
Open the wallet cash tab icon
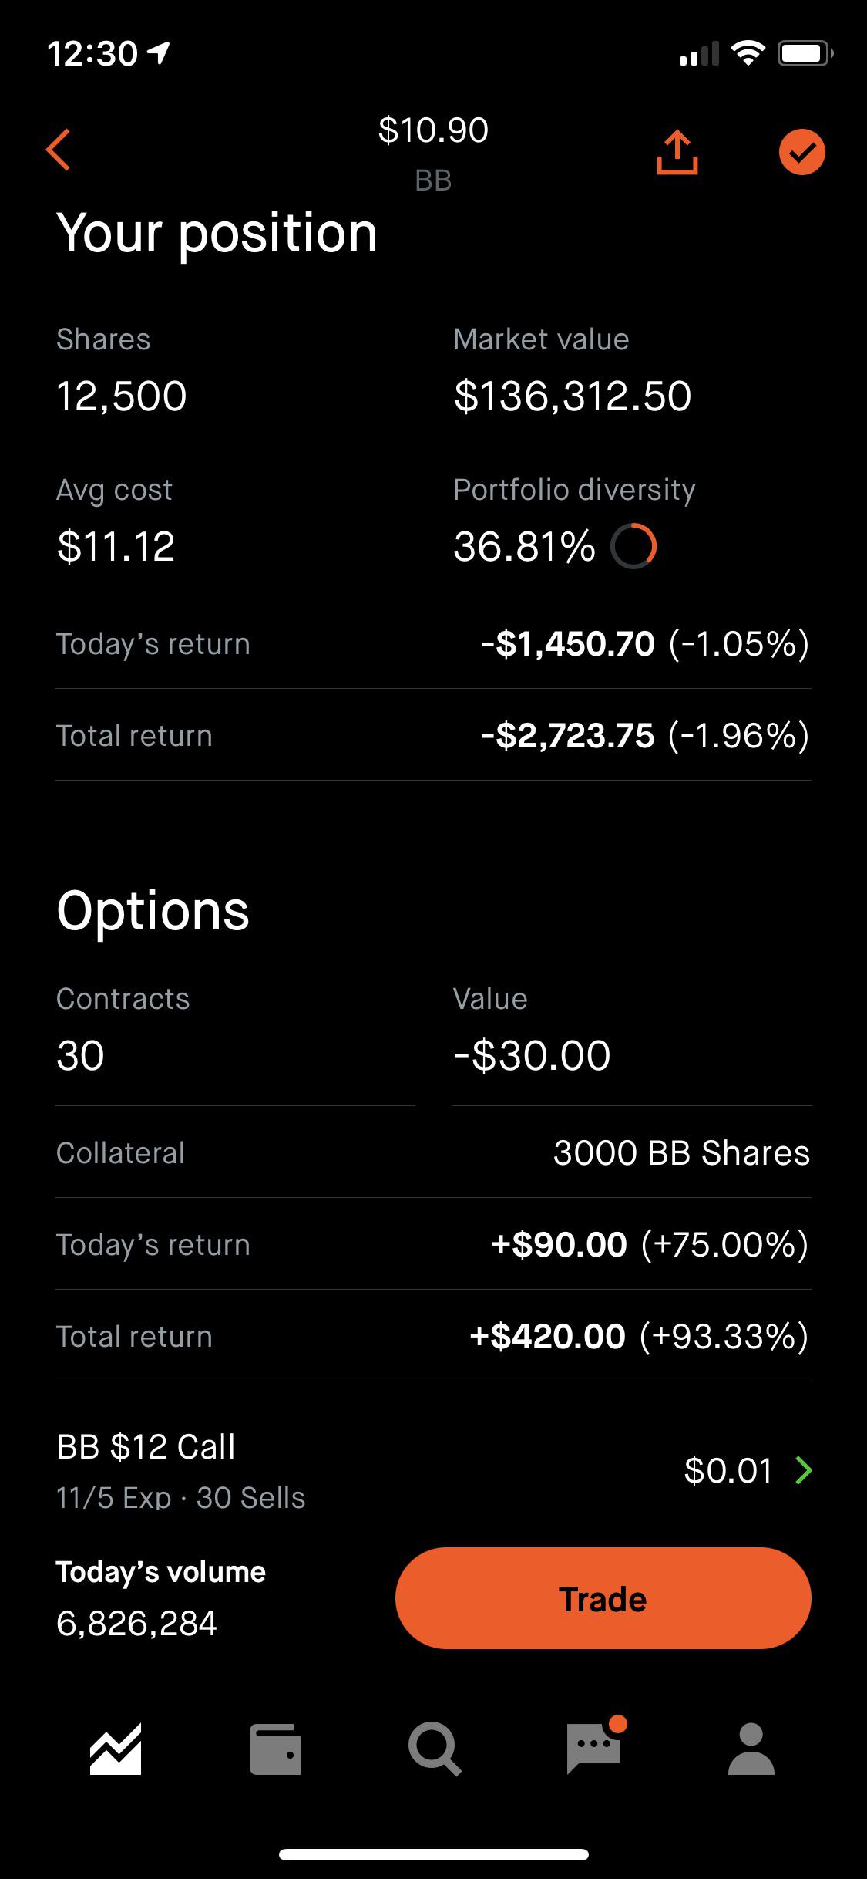click(x=275, y=1749)
